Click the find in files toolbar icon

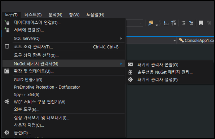coord(150,23)
